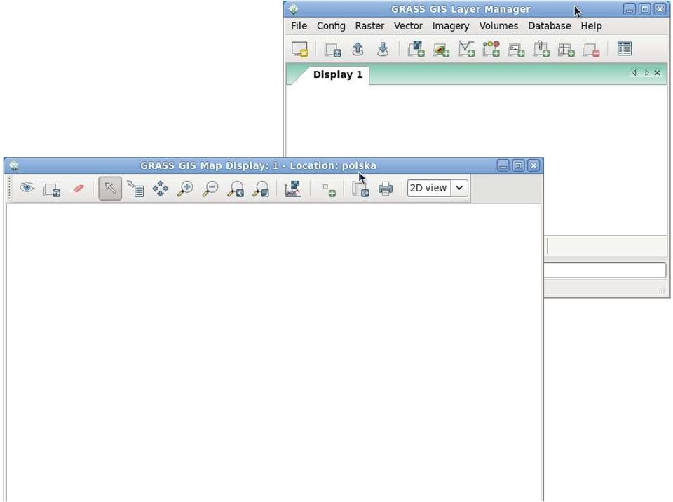This screenshot has height=502, width=673.
Task: Remove selected layer icon
Action: coord(591,49)
